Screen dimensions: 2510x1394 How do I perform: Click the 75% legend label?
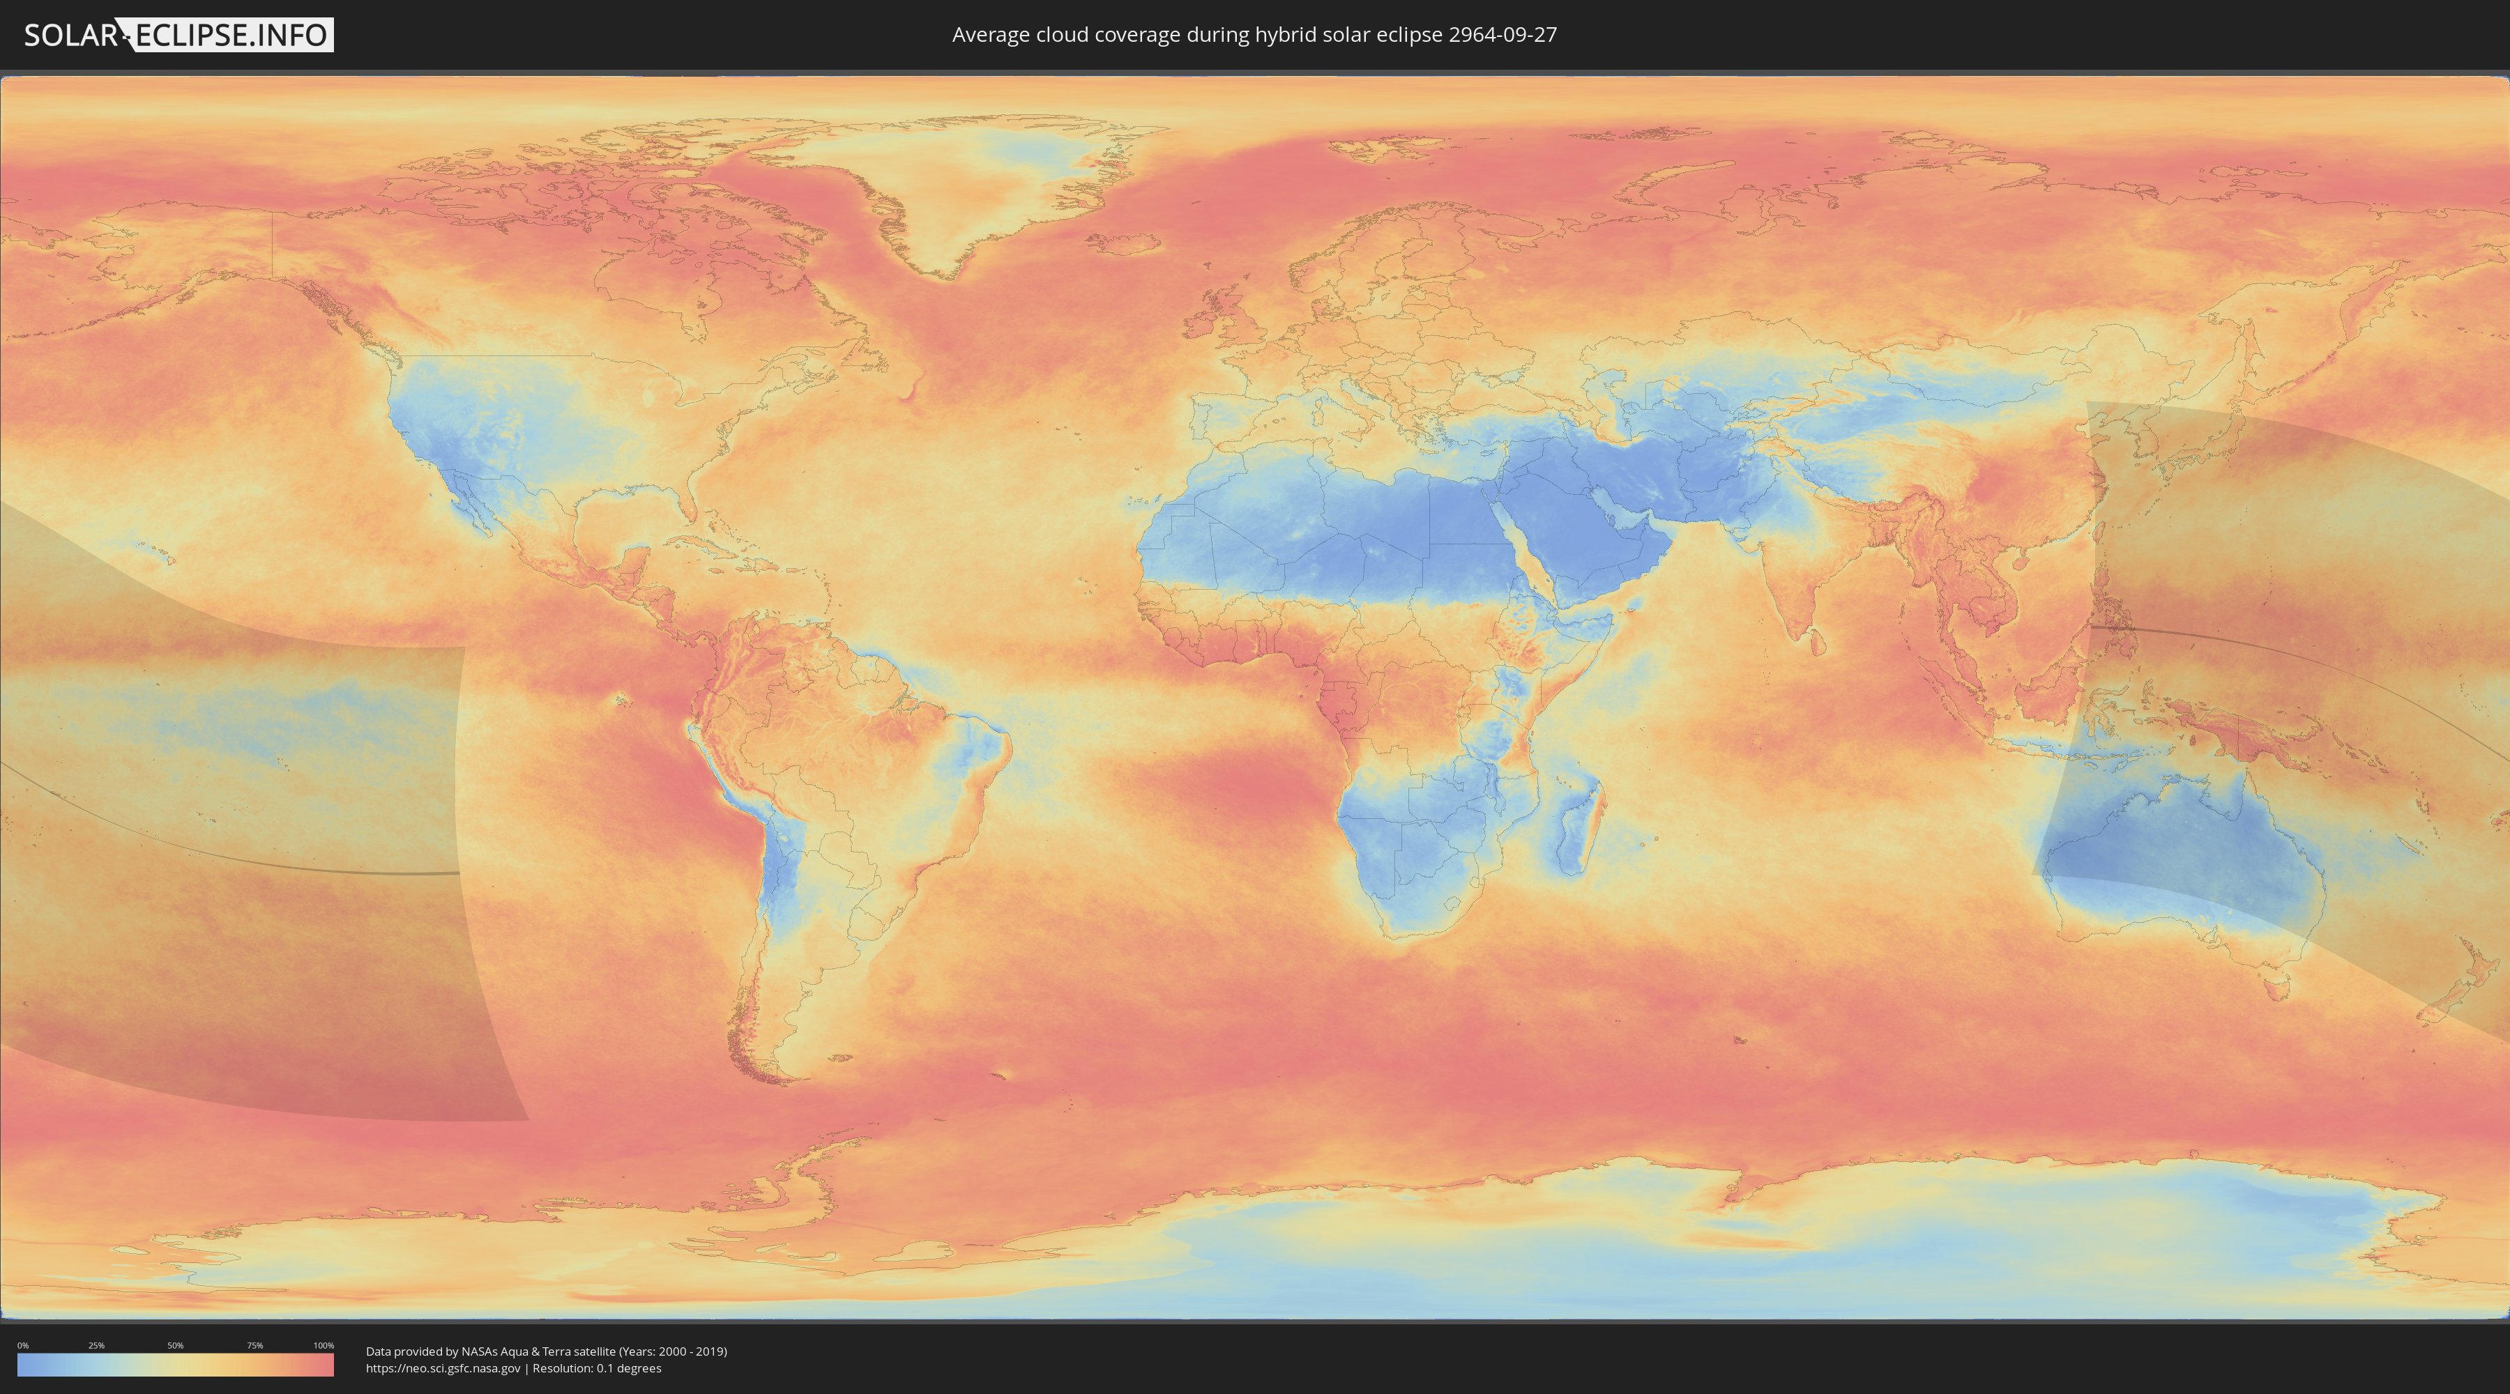click(254, 1345)
